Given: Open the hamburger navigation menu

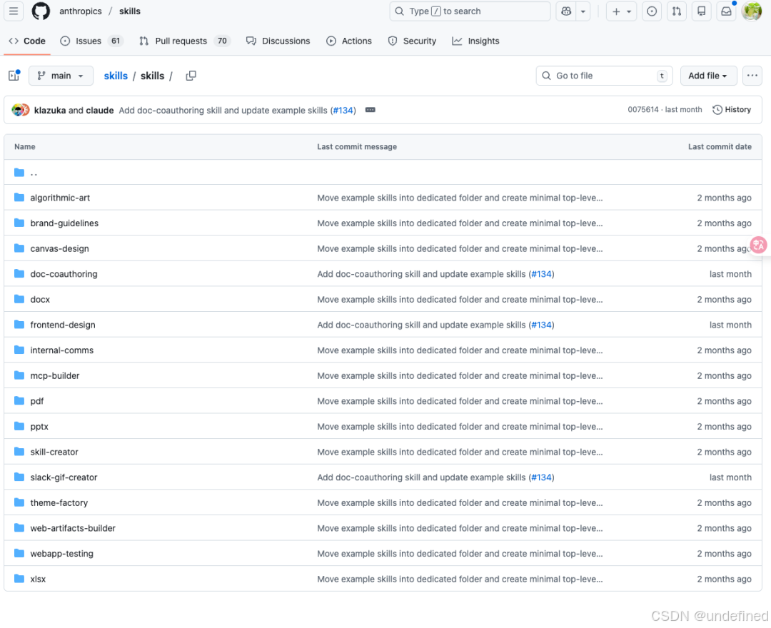Looking at the screenshot, I should [x=14, y=11].
